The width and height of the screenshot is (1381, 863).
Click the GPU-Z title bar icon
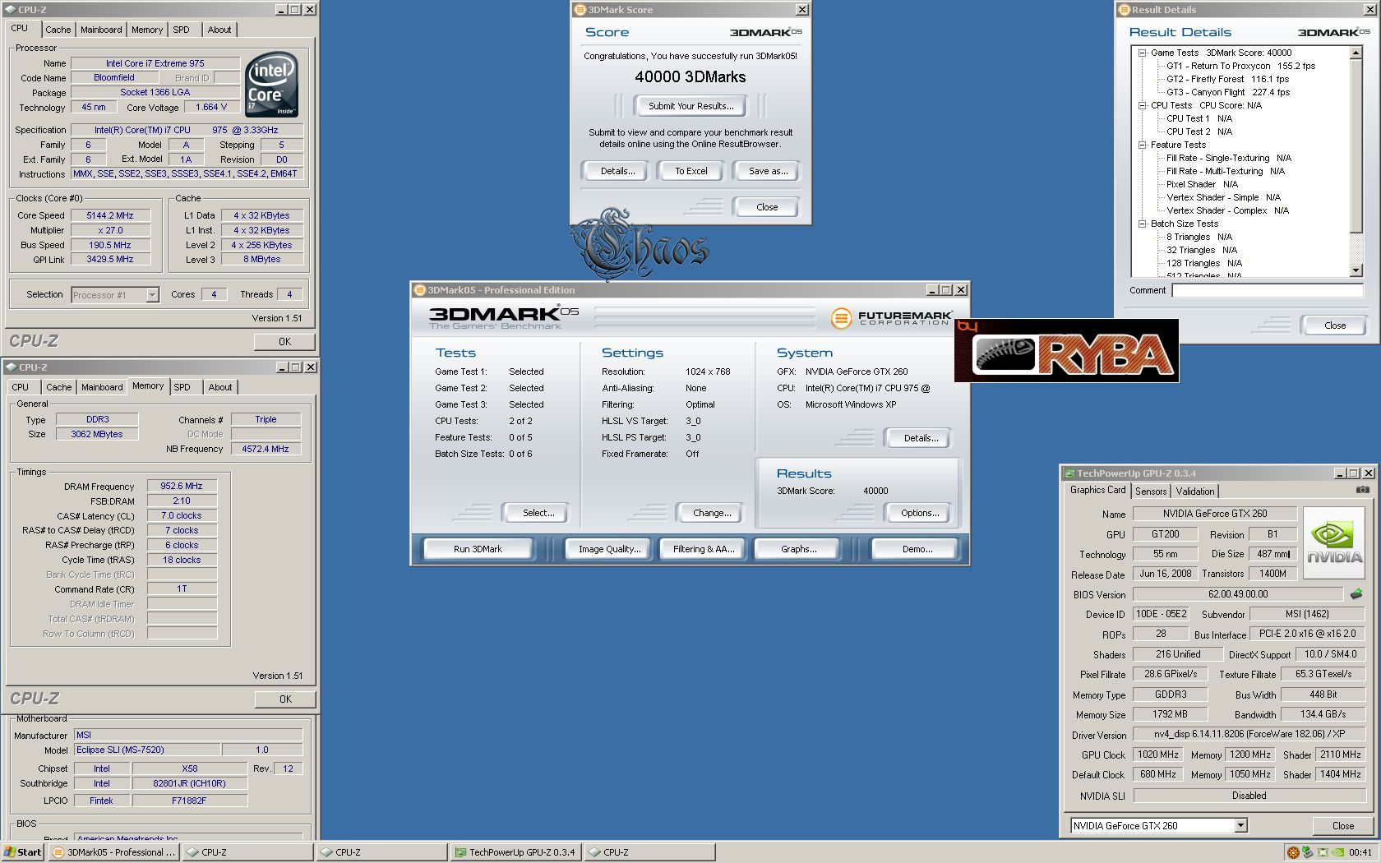1069,473
